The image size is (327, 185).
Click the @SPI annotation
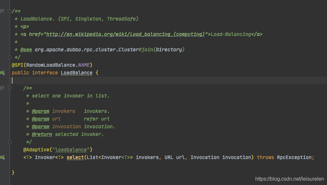pyautogui.click(x=18, y=65)
